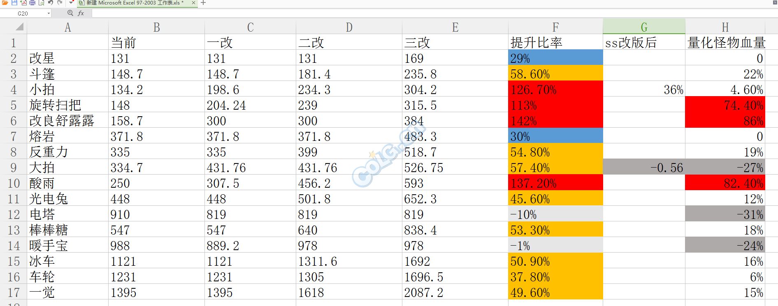This screenshot has height=306, width=778.
Task: Select column E header
Action: click(455, 27)
